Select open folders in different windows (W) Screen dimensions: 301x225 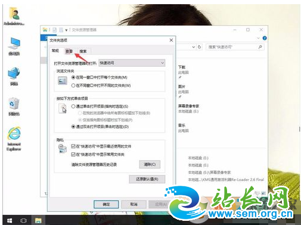[x=101, y=86]
